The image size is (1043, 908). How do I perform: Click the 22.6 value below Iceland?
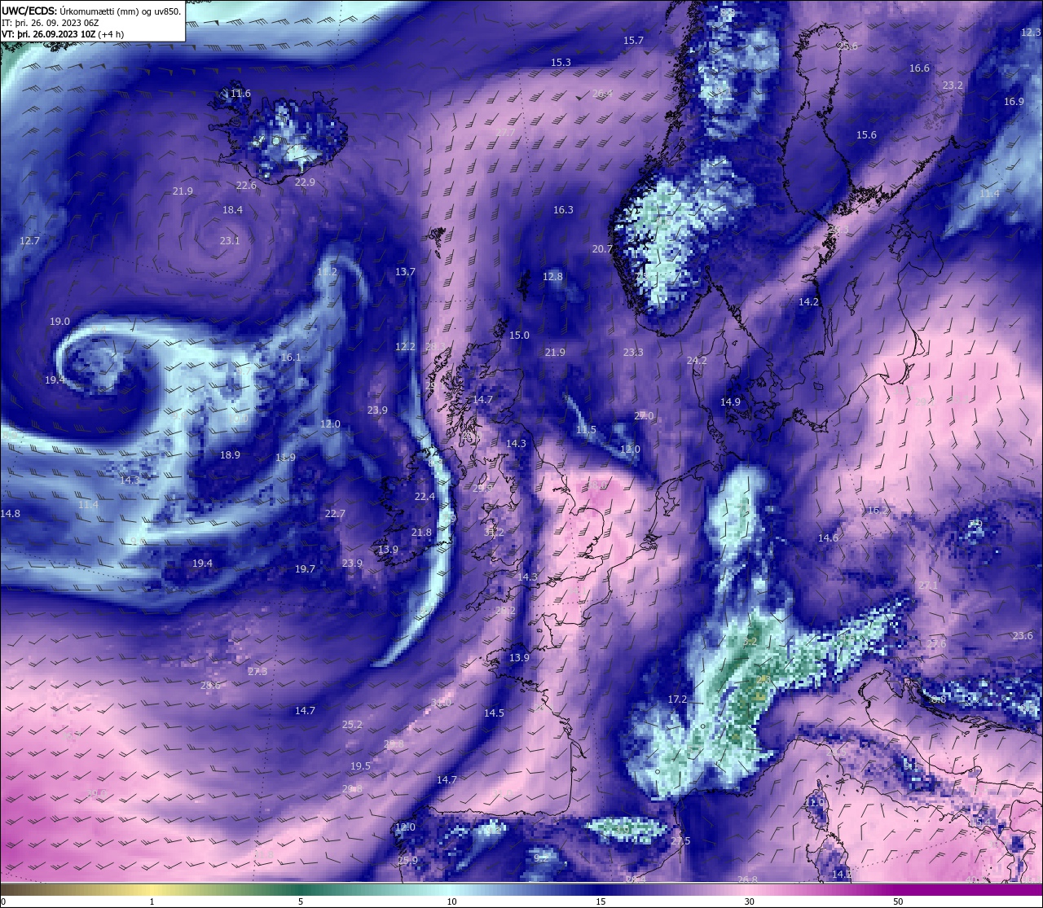tap(246, 186)
